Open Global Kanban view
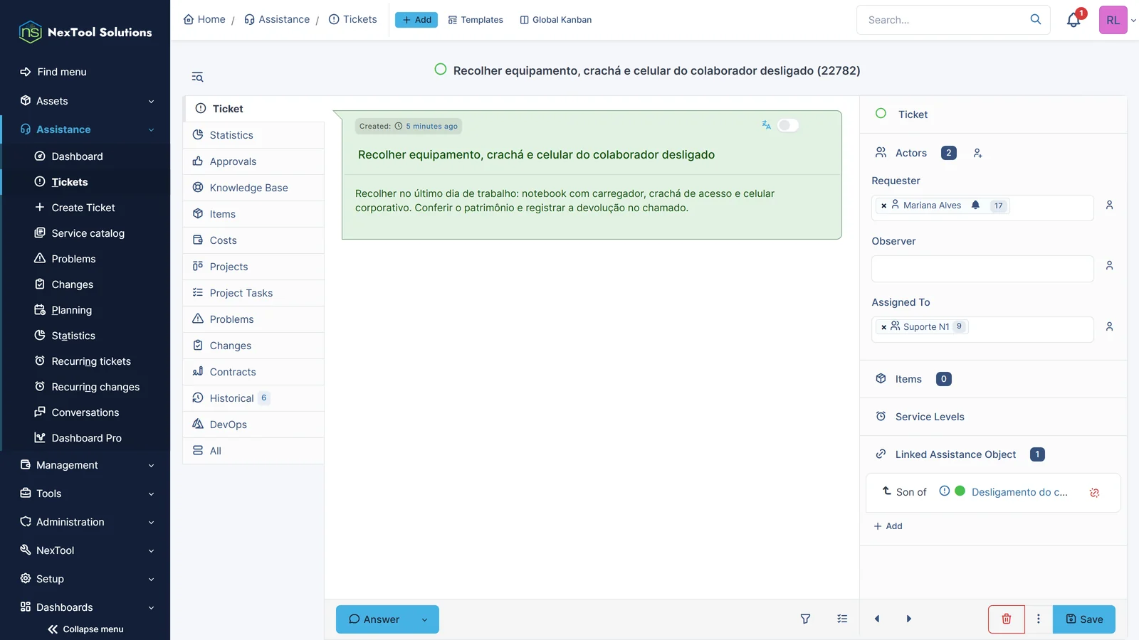 [556, 20]
